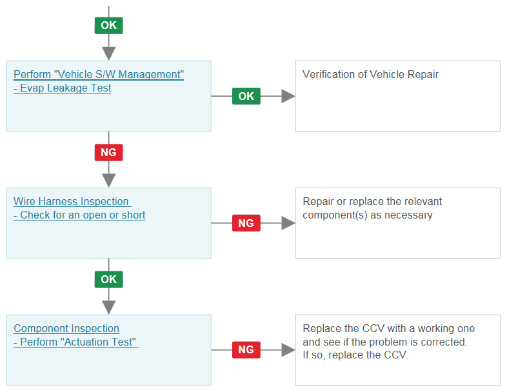Select gray arrow pointing to Verification of Vehicle Repair
507x392 pixels.
(x=288, y=96)
